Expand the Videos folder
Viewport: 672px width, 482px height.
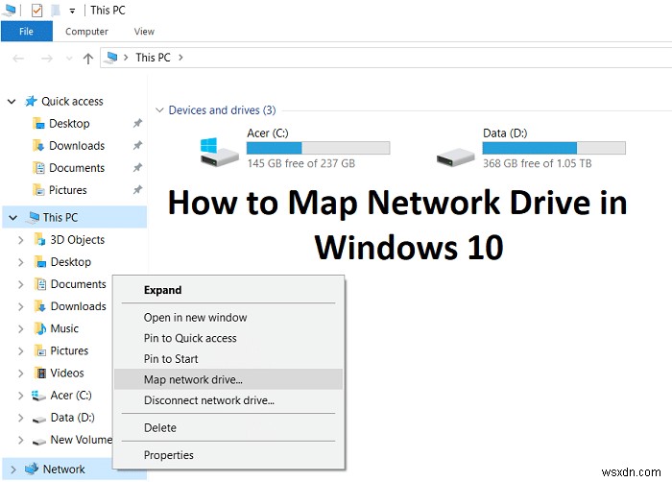coord(20,374)
